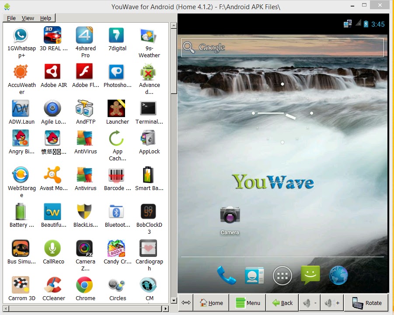Select the 9s-Weather icon

pyautogui.click(x=149, y=36)
